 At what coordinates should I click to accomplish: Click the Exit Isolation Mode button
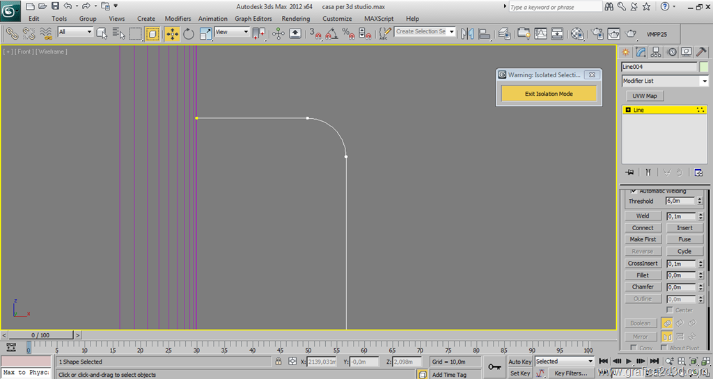[x=549, y=94]
